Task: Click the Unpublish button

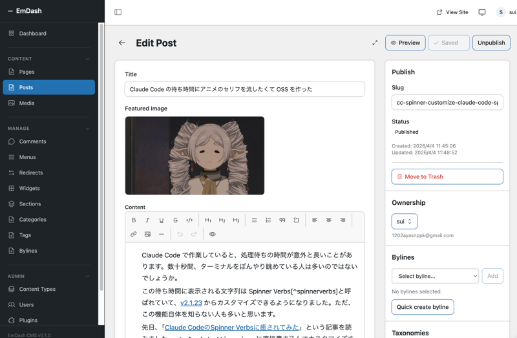Action: pos(491,43)
